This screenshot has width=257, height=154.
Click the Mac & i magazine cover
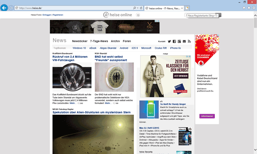coord(185,136)
